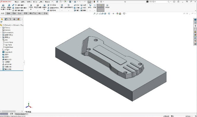Click the Apply Scene icon
Viewport: 197px width, 117px height.
coord(120,14)
